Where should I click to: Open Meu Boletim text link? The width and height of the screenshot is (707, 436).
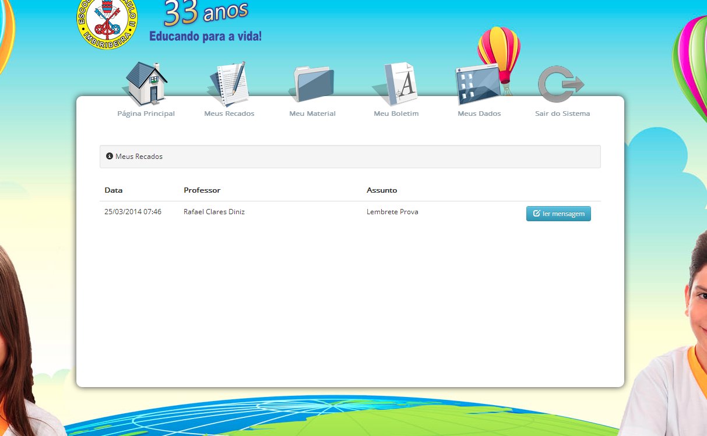click(396, 114)
